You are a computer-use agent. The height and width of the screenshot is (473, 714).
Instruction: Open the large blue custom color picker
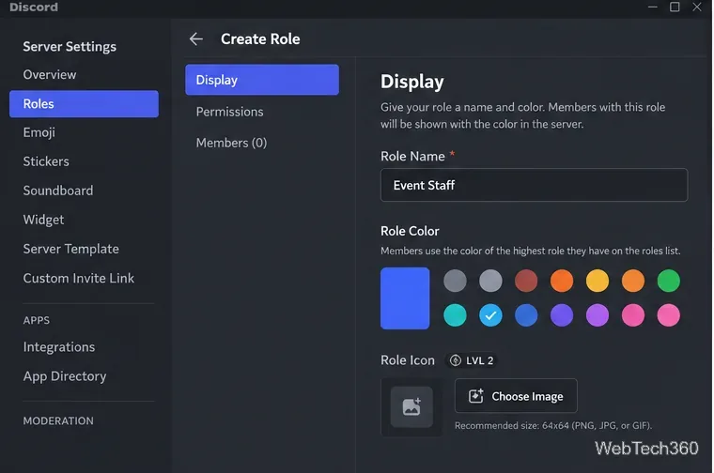tap(405, 298)
